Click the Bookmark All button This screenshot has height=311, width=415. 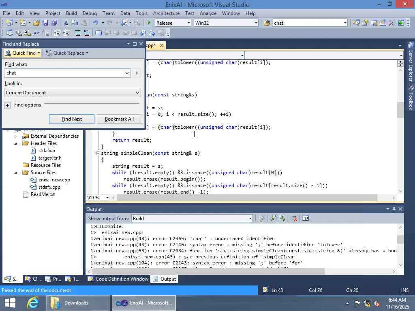[x=119, y=119]
